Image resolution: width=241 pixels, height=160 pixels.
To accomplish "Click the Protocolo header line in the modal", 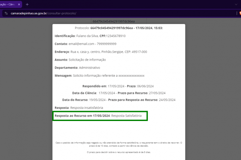I will (118, 28).
